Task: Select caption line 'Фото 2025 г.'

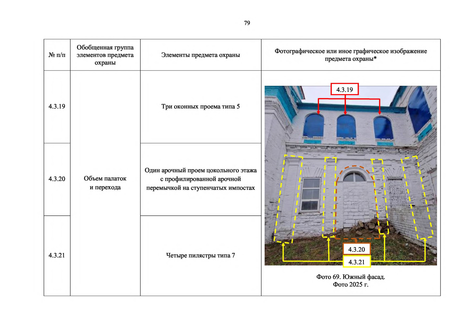Action: tap(351, 284)
